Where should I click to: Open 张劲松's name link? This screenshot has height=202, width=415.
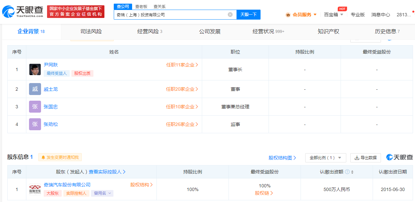(x=51, y=124)
